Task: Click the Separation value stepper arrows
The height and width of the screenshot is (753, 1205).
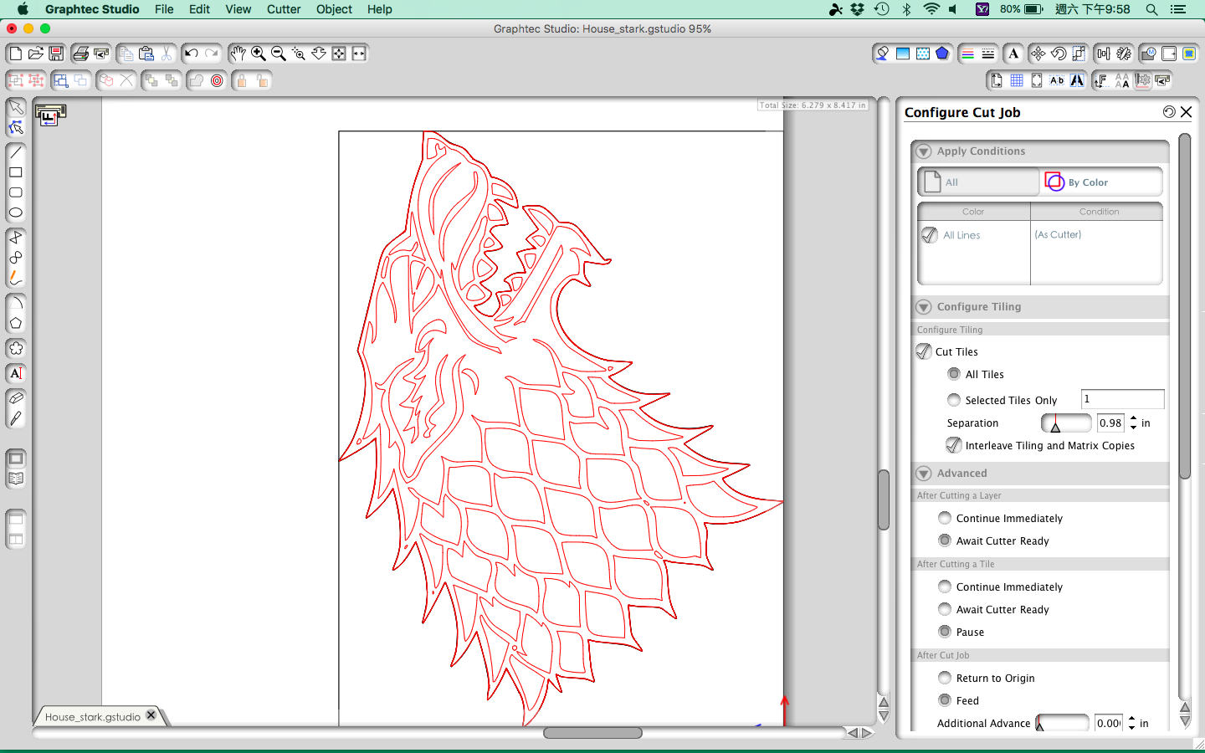Action: tap(1133, 423)
